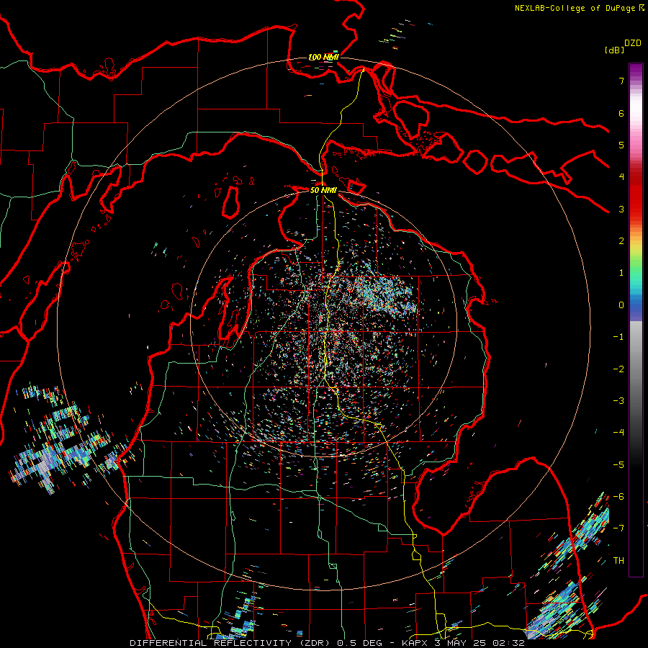Click the -2 value on color scale
The width and height of the screenshot is (648, 648).
coord(618,369)
